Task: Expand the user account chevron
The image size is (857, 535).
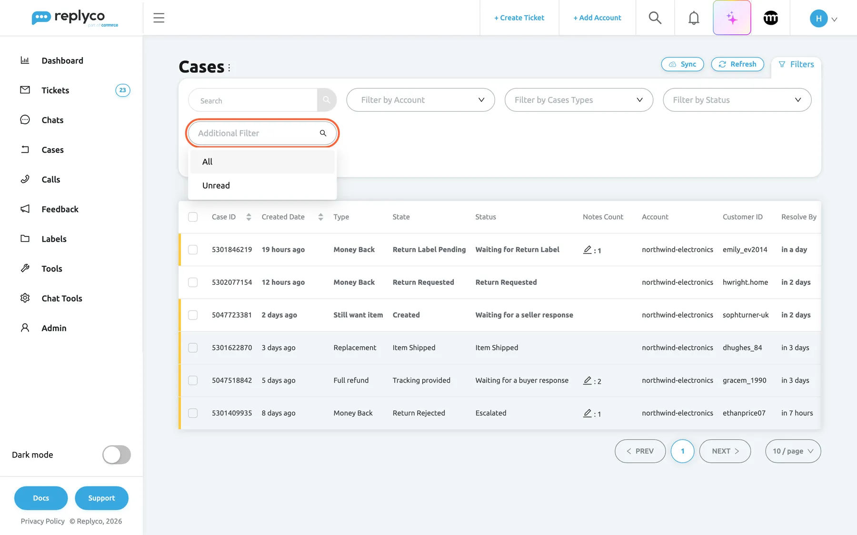Action: [834, 19]
